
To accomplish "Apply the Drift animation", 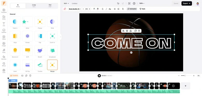I will pos(27,50).
